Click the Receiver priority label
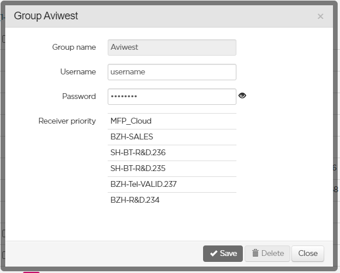 point(67,121)
